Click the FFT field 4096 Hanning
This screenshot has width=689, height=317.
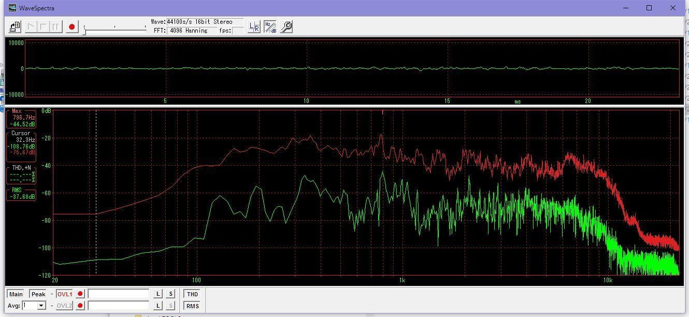(192, 31)
